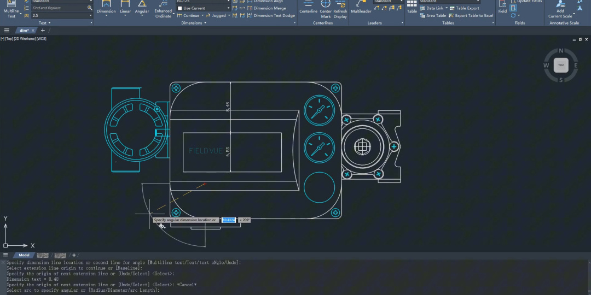Click the [2D Wireframe] visual style label
Image resolution: width=591 pixels, height=295 pixels.
pos(24,39)
